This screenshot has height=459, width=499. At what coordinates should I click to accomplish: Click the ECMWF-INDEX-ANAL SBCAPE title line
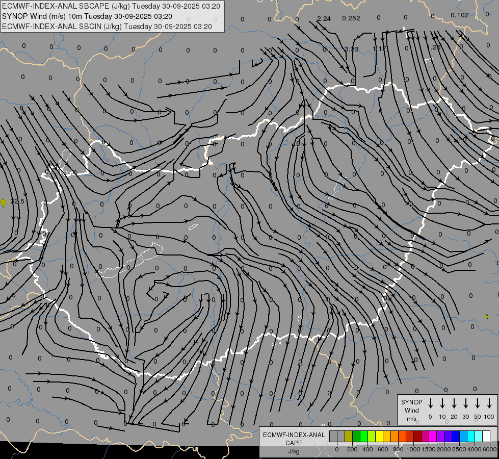(112, 7)
